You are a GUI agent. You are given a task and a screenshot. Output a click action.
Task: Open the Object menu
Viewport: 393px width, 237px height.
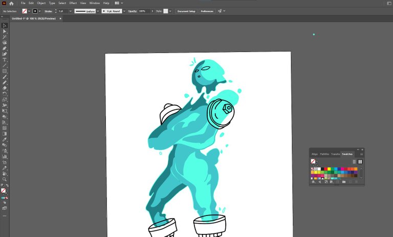(x=41, y=3)
